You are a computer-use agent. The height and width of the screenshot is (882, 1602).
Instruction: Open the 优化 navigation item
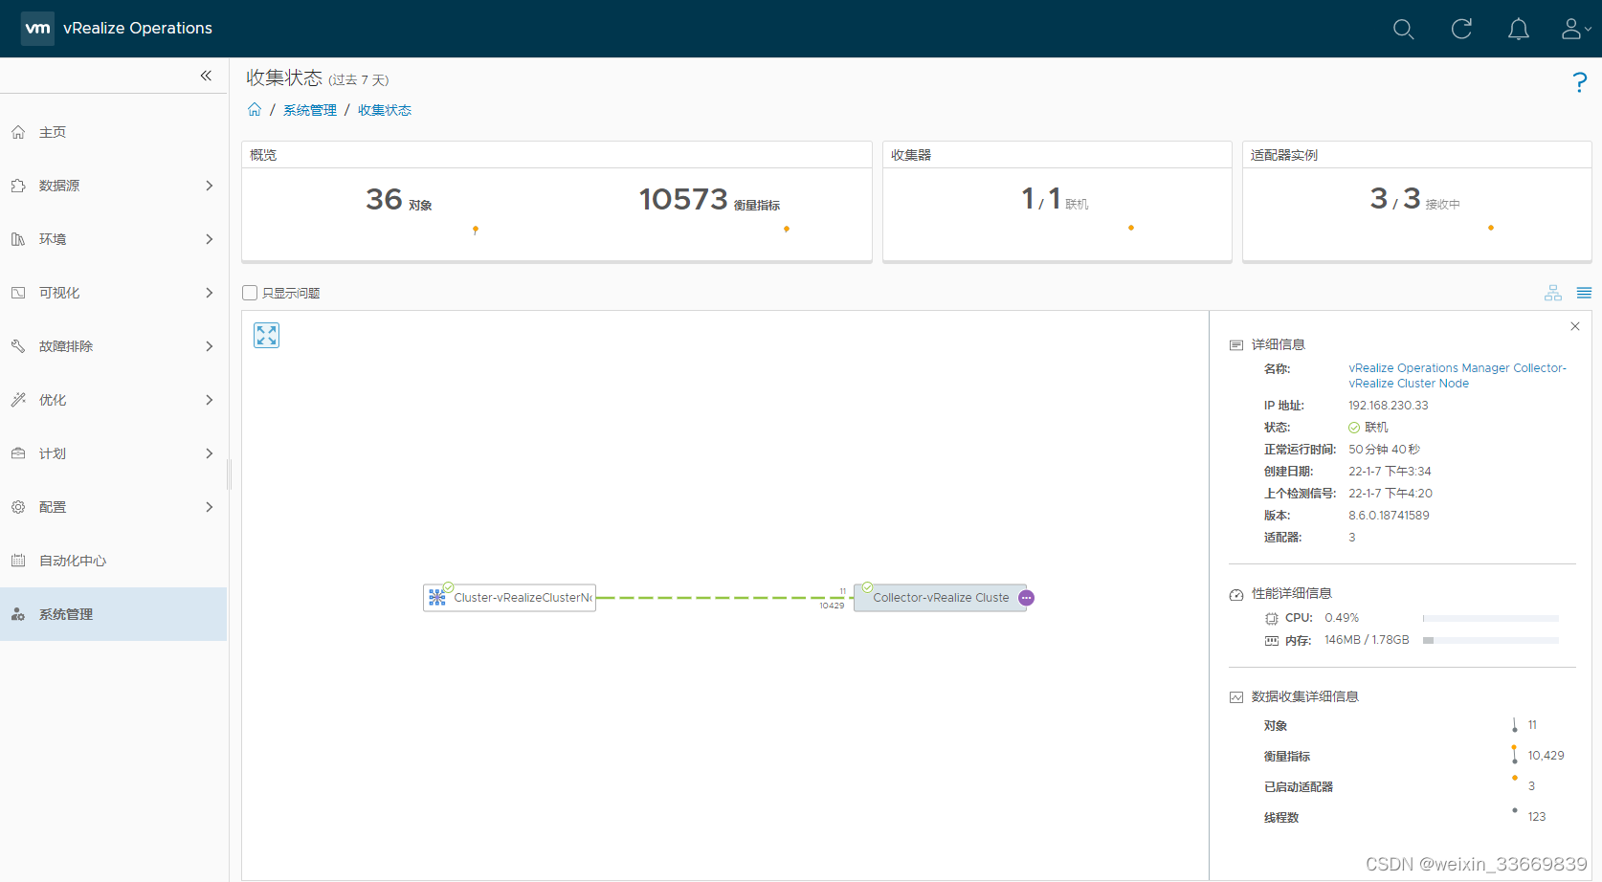[x=114, y=400]
